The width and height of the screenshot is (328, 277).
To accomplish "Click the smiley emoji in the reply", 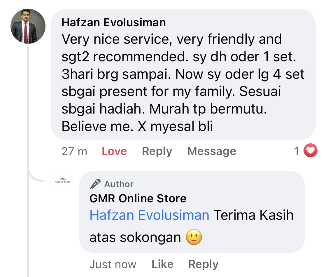I will (x=194, y=237).
